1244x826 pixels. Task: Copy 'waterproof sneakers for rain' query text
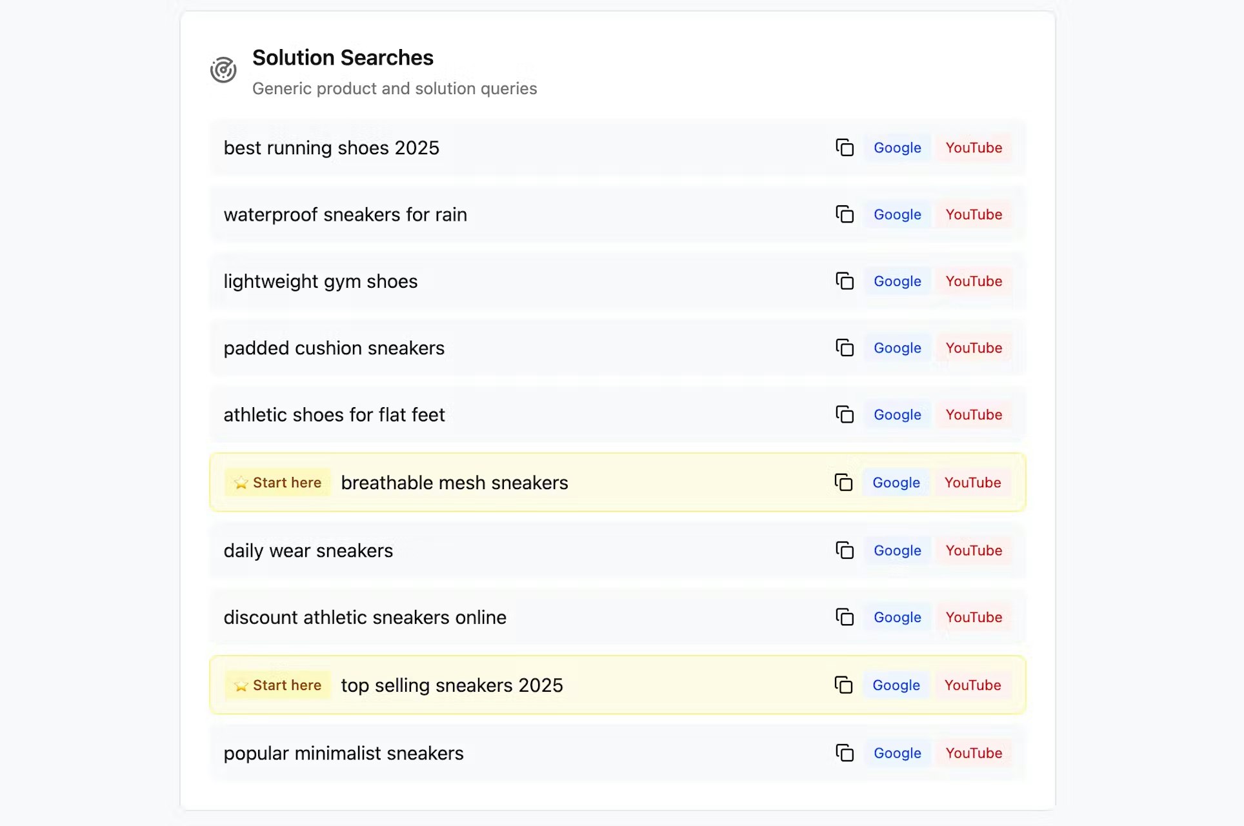(x=845, y=214)
